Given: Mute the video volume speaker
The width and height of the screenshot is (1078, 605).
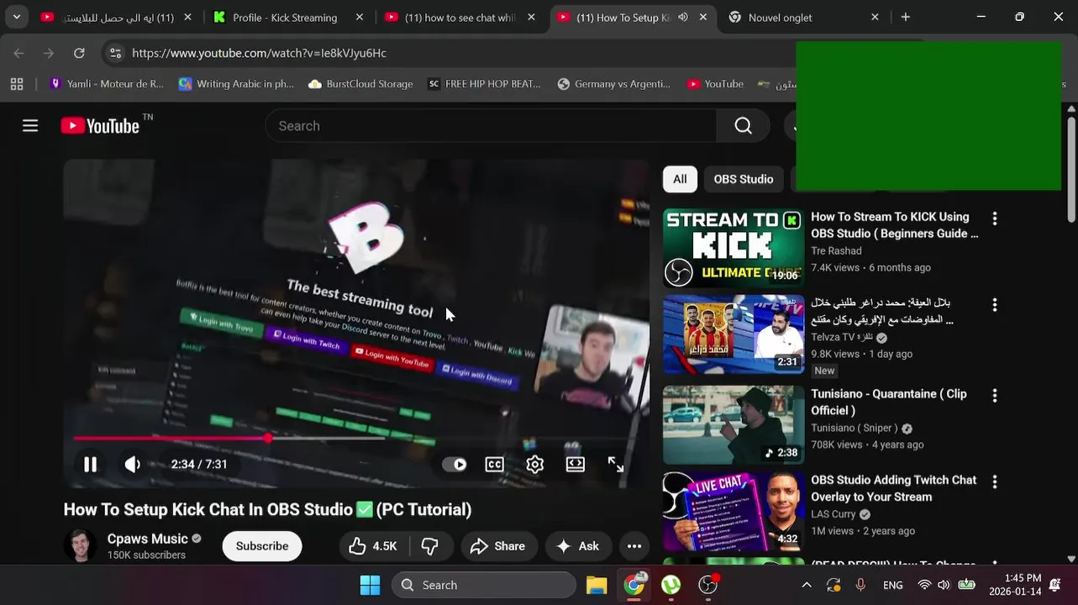Looking at the screenshot, I should [133, 464].
